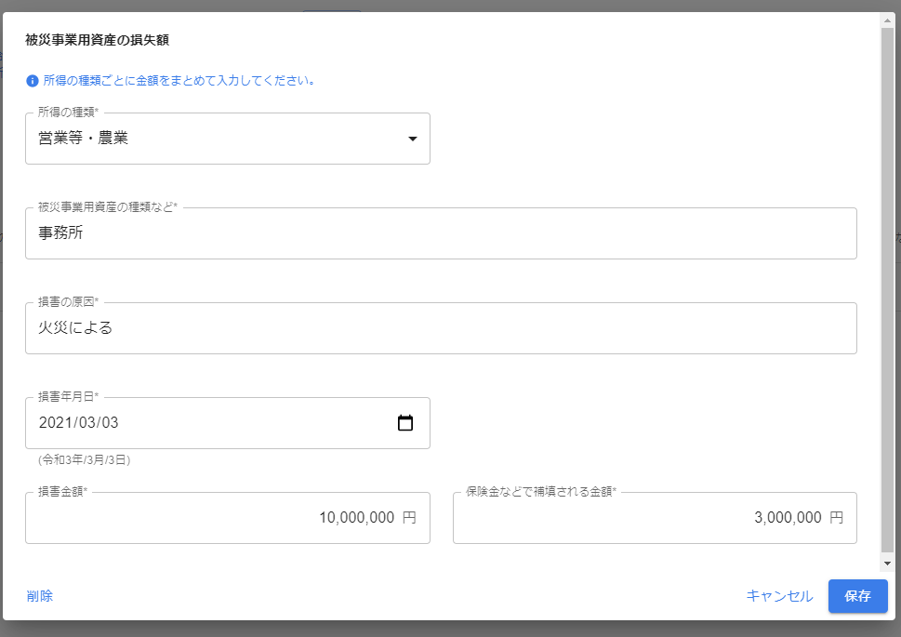This screenshot has height=637, width=901.
Task: Focus the 損害の原因 input field
Action: [x=441, y=328]
